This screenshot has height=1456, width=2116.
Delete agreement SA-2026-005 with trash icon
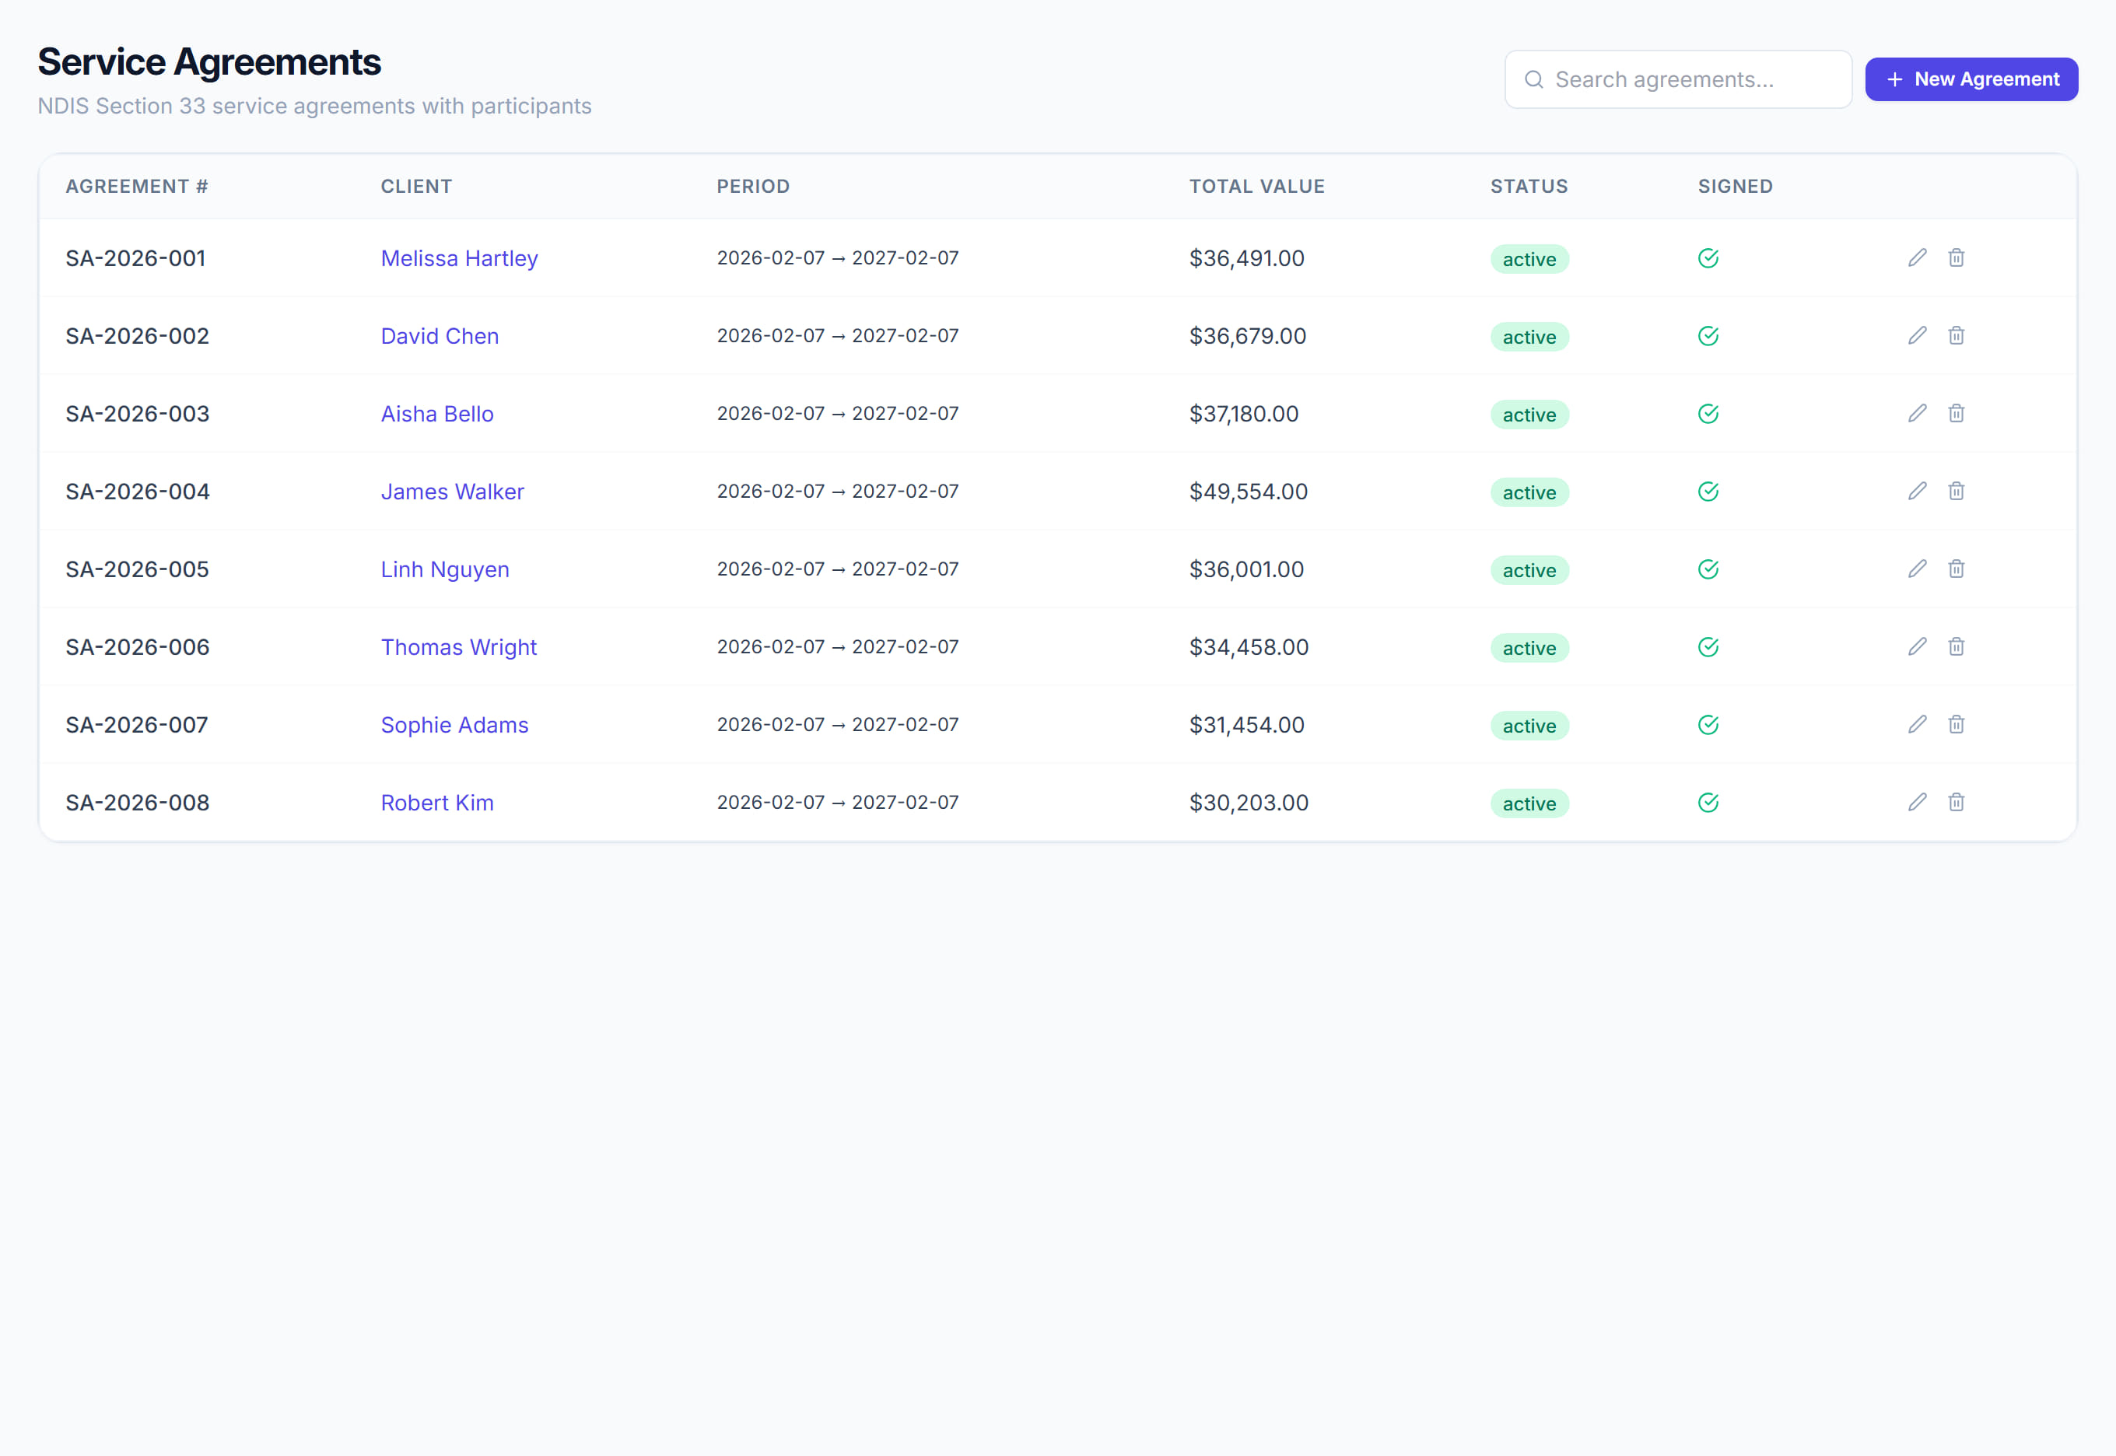[1957, 569]
